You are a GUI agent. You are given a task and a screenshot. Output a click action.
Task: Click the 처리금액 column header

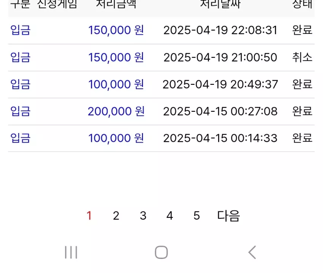116,4
